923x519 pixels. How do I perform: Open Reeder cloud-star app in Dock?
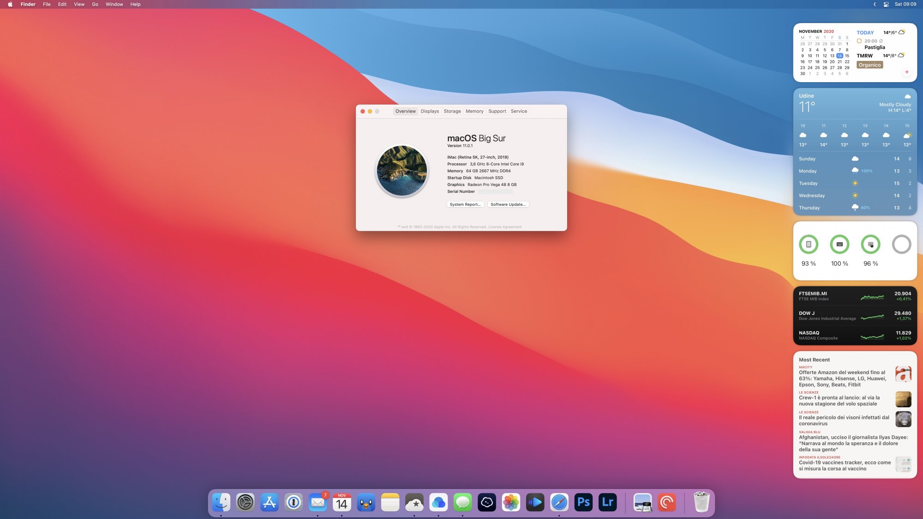(x=414, y=502)
